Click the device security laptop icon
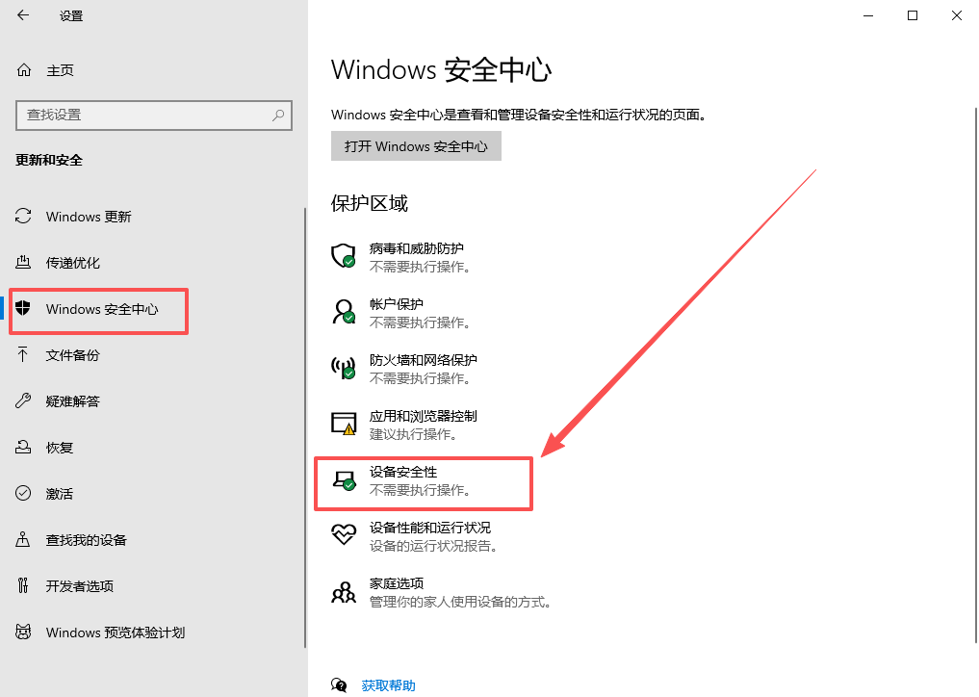This screenshot has height=697, width=979. click(x=344, y=479)
